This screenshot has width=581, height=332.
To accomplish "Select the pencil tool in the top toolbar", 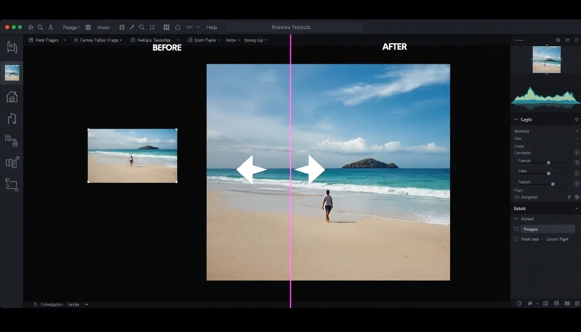I will pyautogui.click(x=132, y=27).
